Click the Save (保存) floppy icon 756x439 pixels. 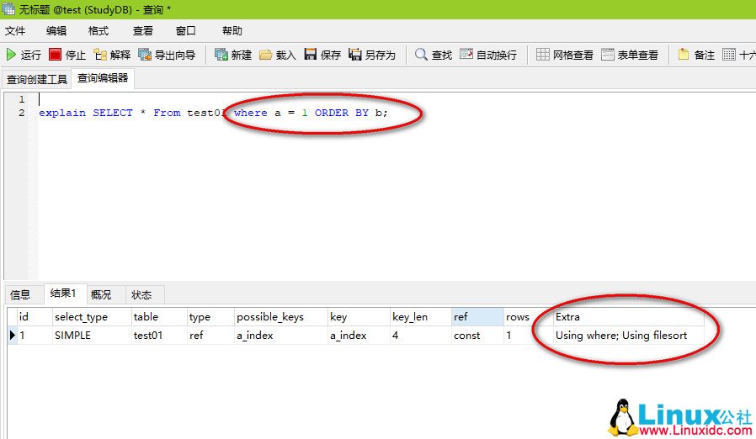coord(311,55)
